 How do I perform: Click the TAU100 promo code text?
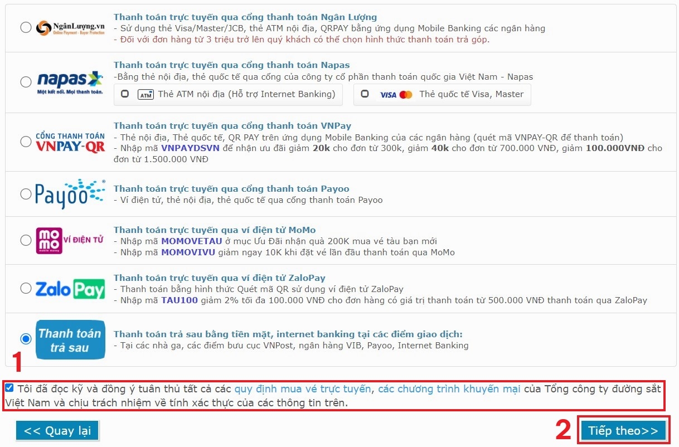pos(179,300)
